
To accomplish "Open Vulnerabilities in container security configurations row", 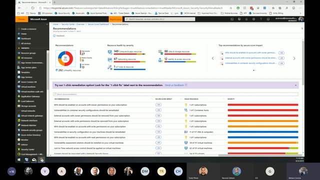I will [x=175, y=110].
